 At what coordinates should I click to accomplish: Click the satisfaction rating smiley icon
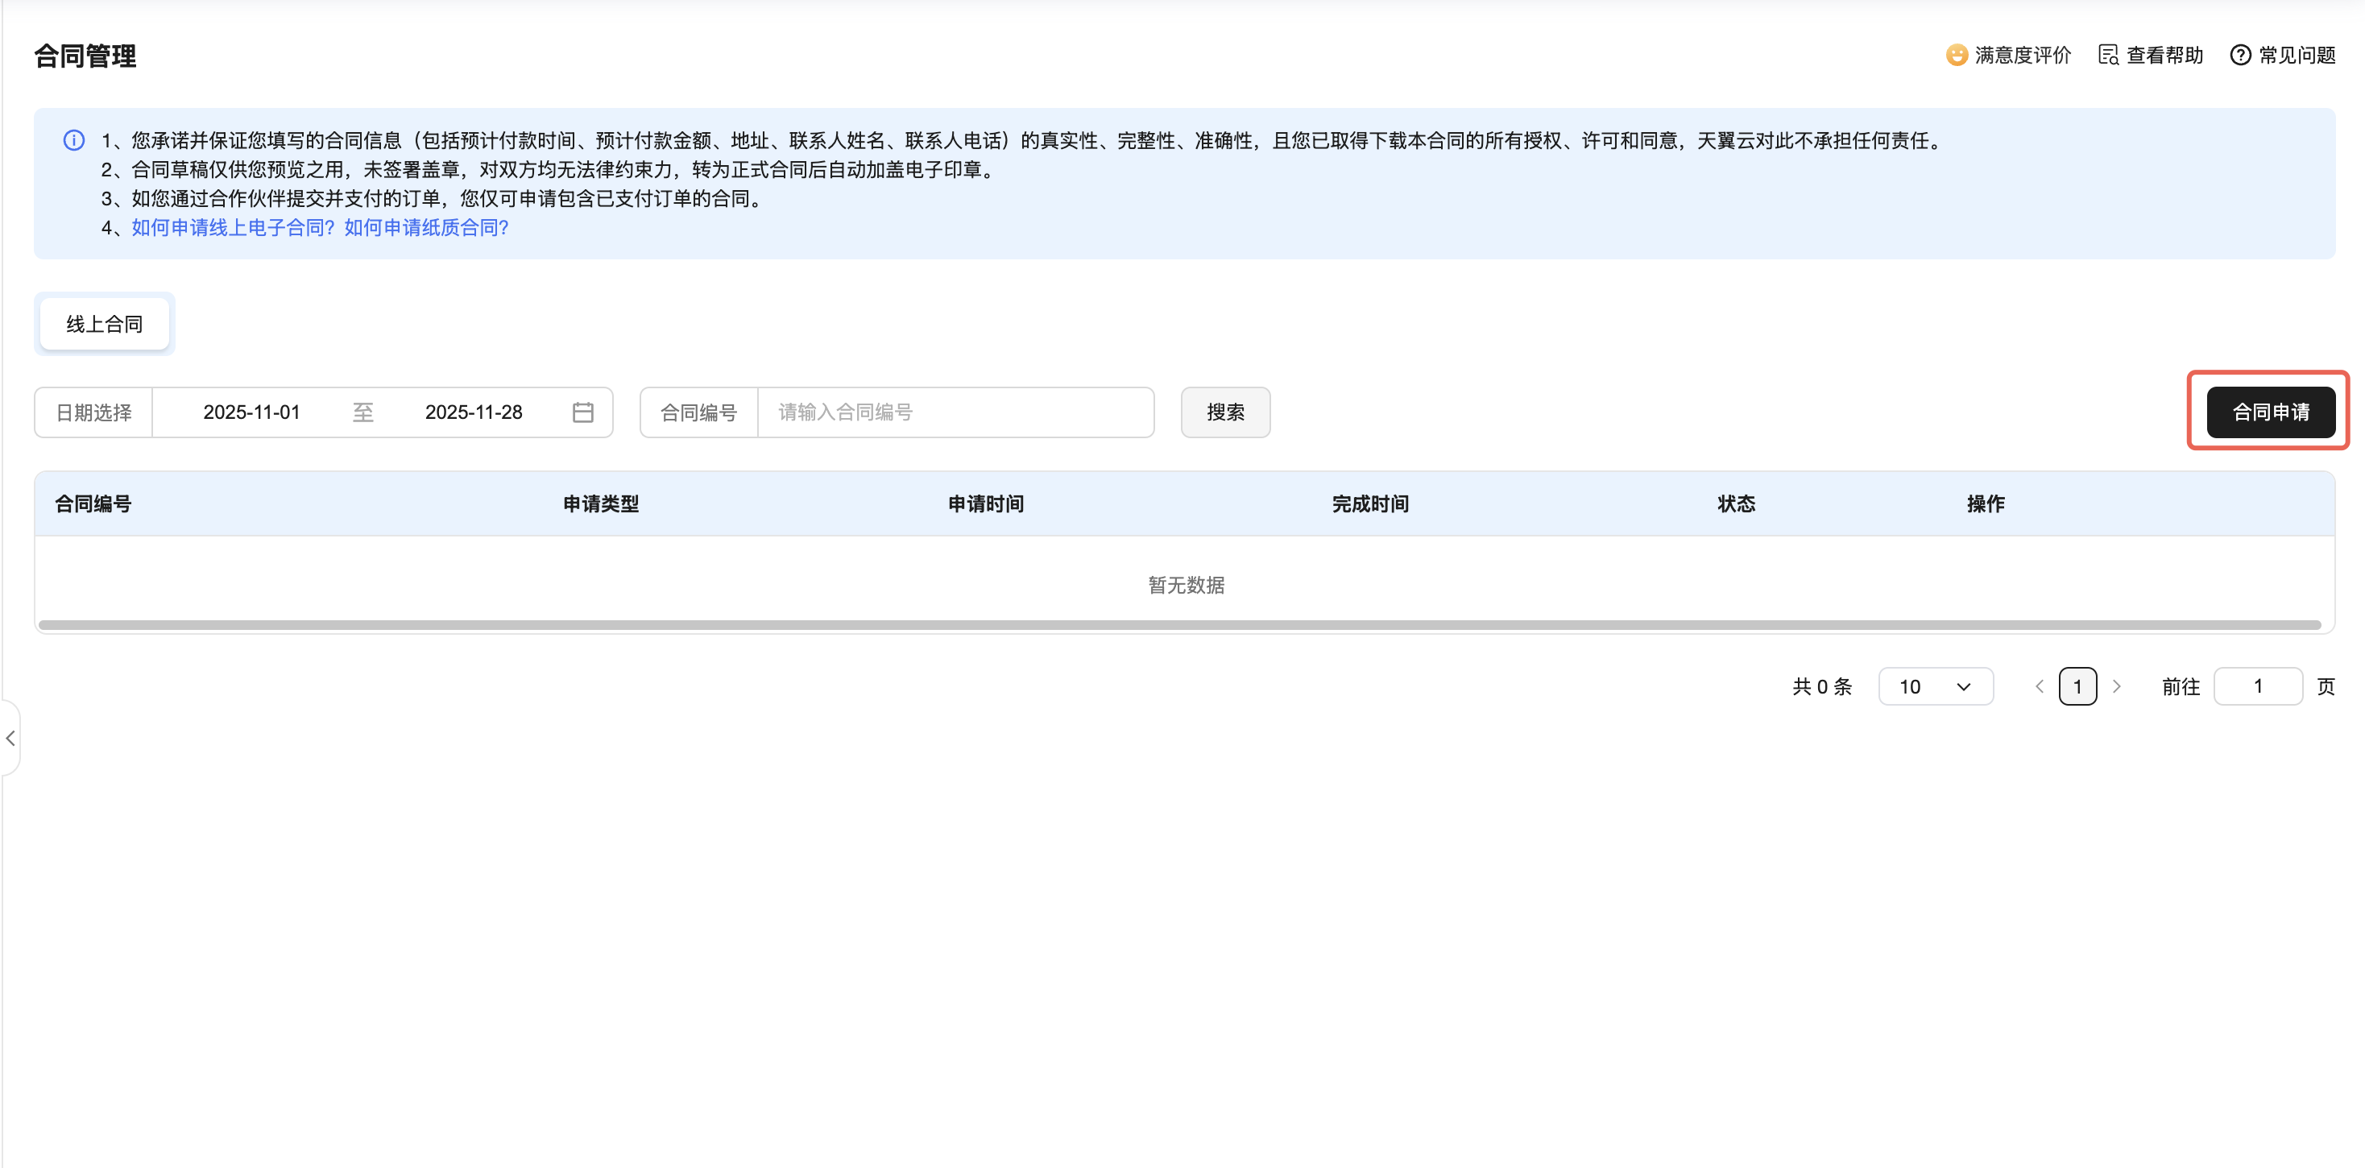(x=1956, y=55)
